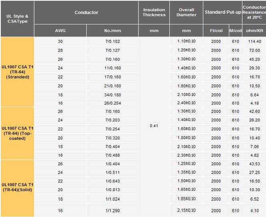The width and height of the screenshot is (266, 217).
Task: Click the UL Style & CSAType header
Action: (17, 18)
